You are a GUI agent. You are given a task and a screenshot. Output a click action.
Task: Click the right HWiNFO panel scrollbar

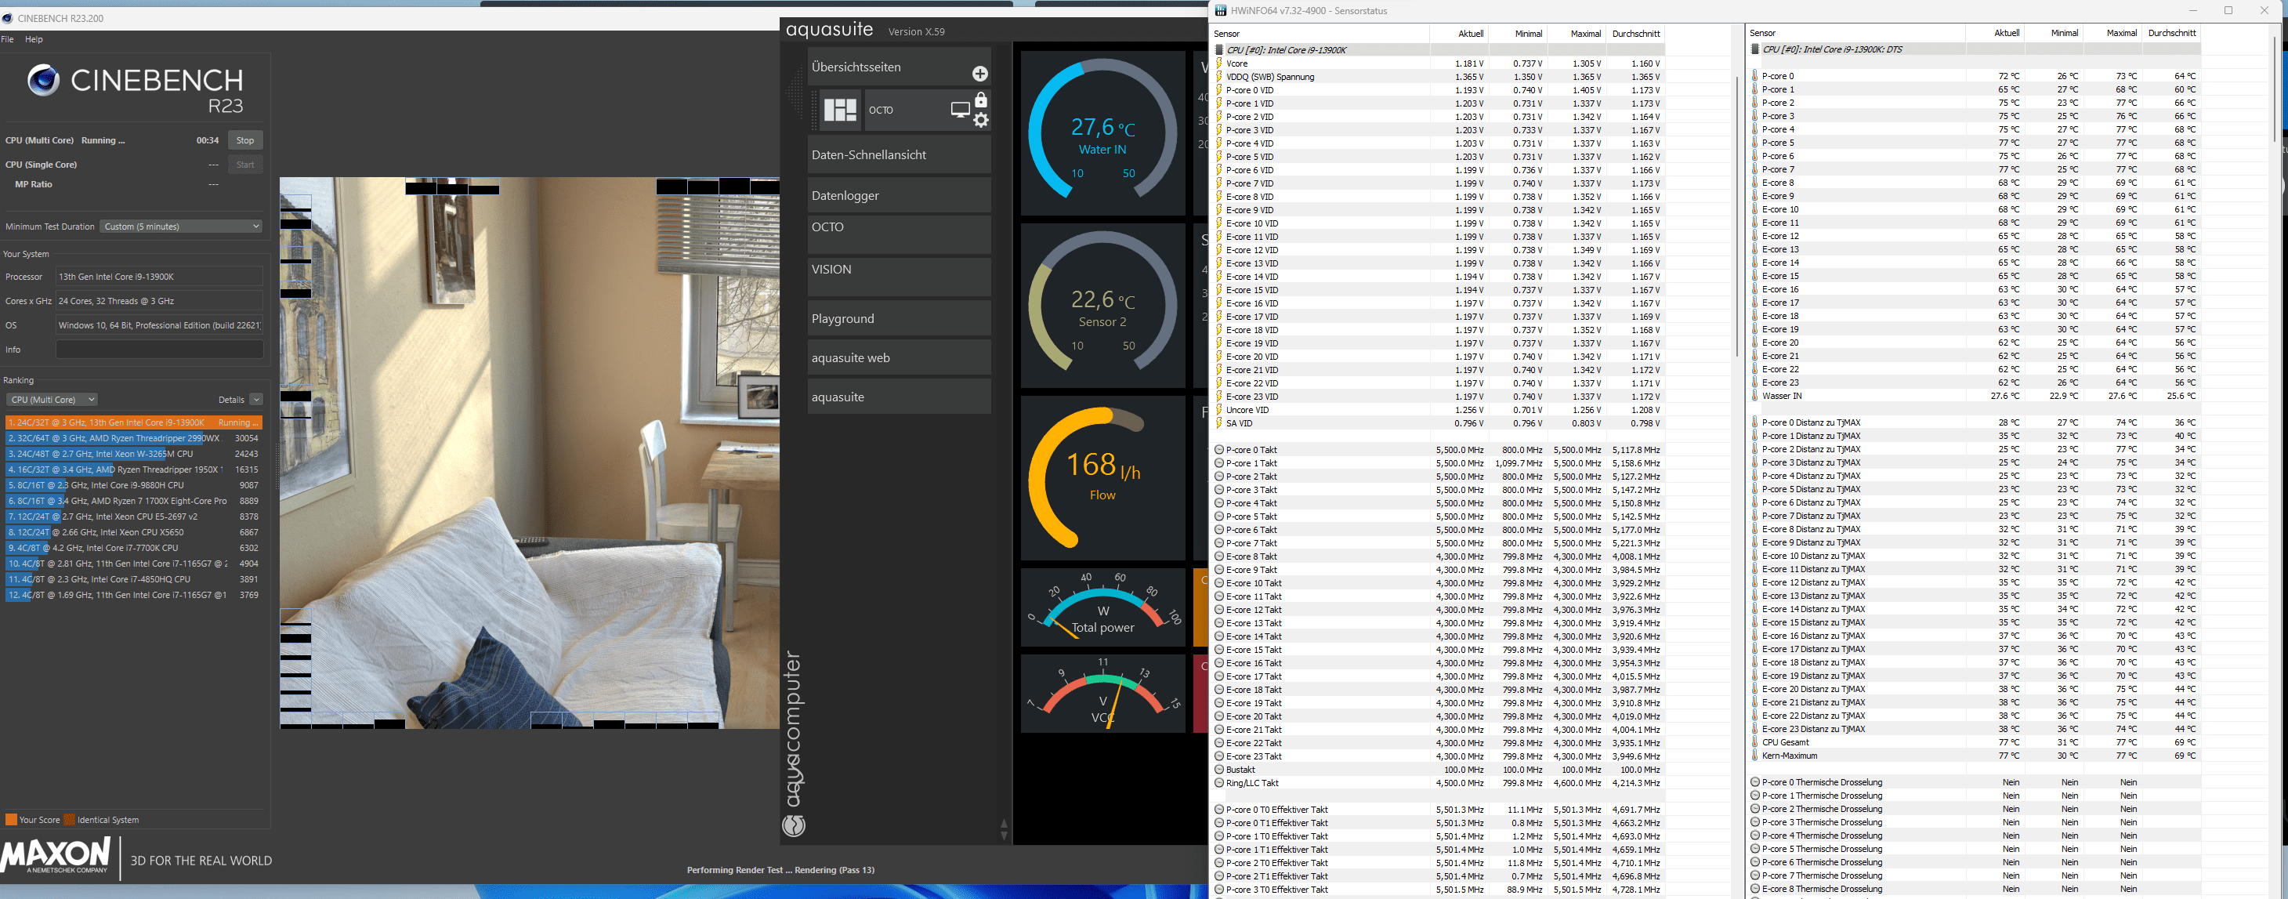click(x=2275, y=89)
